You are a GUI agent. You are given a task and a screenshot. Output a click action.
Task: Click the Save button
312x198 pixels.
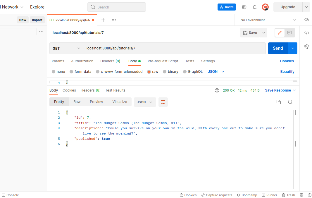tap(250, 33)
